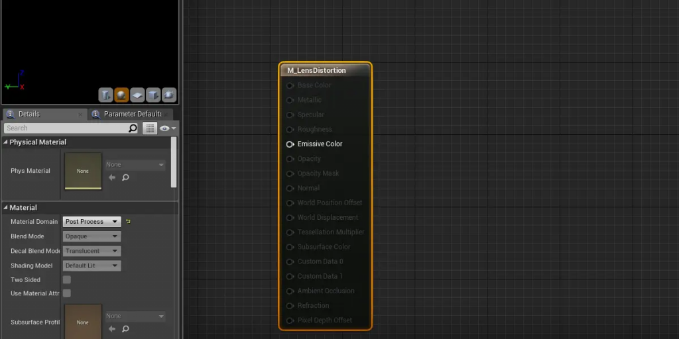
Task: Enable the Two Sided checkbox
Action: click(x=67, y=280)
